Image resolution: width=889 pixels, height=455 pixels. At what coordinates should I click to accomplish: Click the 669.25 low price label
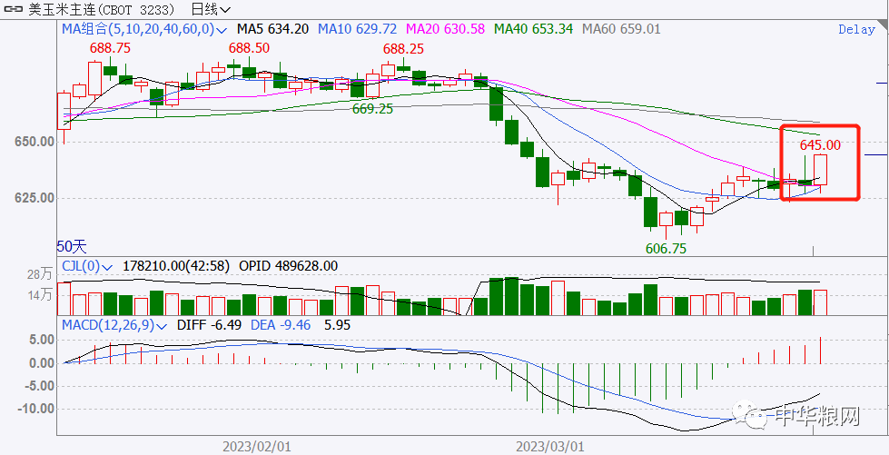point(372,109)
